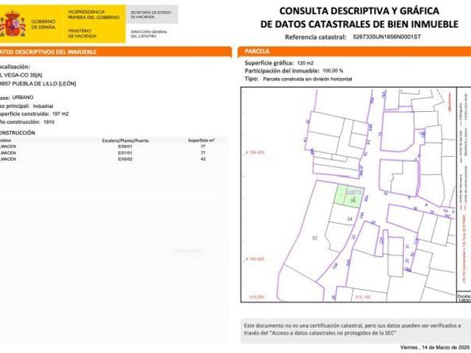This screenshot has width=471, height=353.
Task: Click the cadastral reference number 5267335UN1656N0001ST
Action: 386,36
